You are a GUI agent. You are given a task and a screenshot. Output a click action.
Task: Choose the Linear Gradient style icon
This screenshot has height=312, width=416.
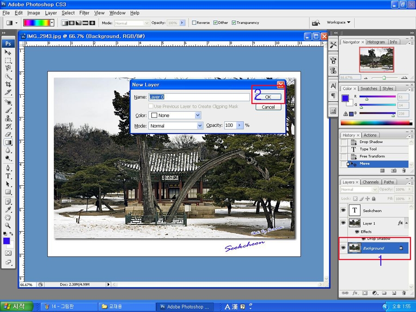coord(65,23)
